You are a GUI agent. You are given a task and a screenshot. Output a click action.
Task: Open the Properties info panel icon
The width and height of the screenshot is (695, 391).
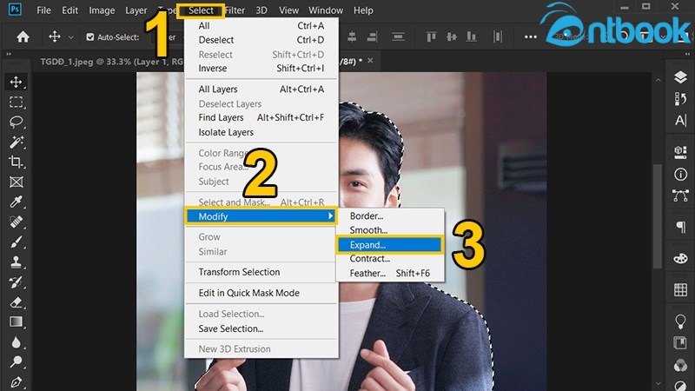[x=680, y=175]
